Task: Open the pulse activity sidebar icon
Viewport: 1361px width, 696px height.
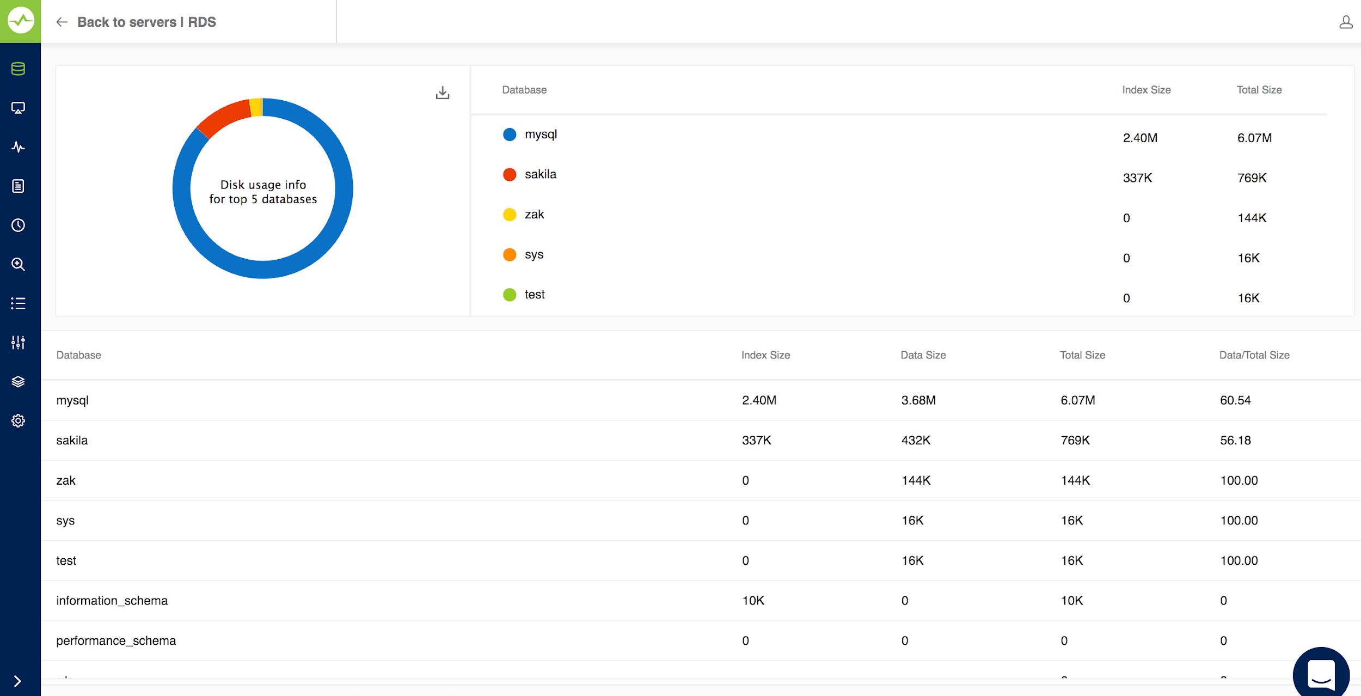Action: click(x=18, y=147)
